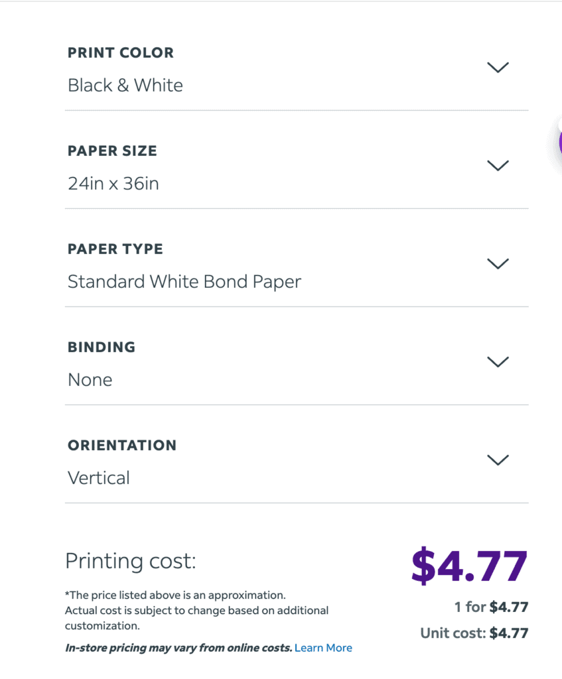
Task: Click the 'Unit cost: $4.77' text
Action: coord(474,633)
